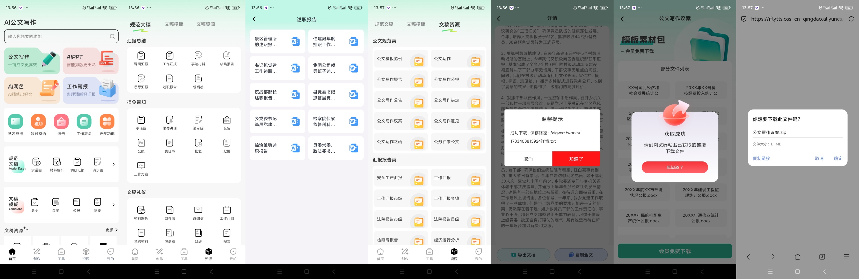Open 工作计划 under 文稿礼仪
Viewport: 859px width, 279px height.
tap(227, 213)
